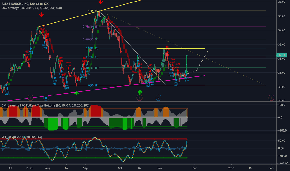Viewport: 290px width, 171px height.
Task: Click the 100.0 value on Laguerre scale
Action: pyautogui.click(x=282, y=105)
